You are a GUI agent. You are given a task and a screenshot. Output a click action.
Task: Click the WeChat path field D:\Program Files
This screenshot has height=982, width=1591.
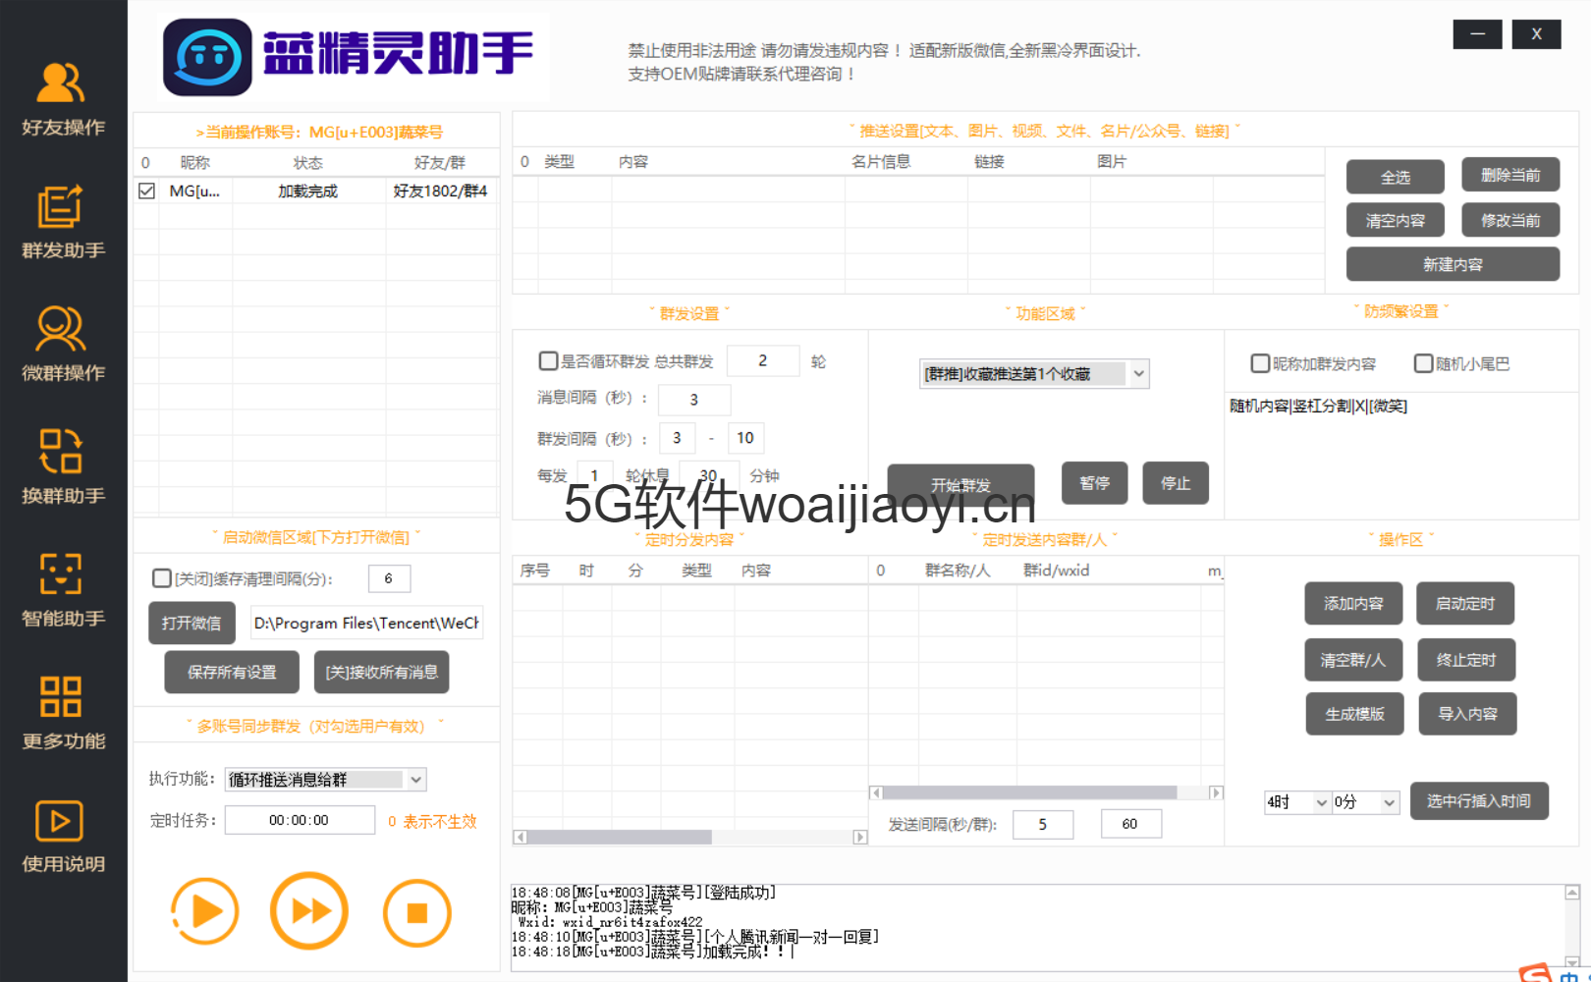point(366,623)
